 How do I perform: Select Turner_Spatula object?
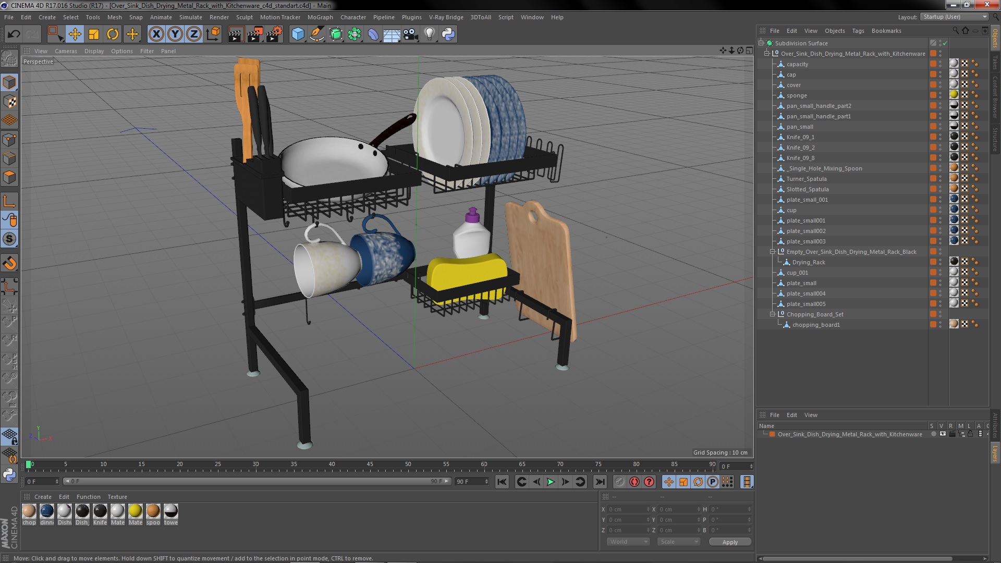(807, 179)
